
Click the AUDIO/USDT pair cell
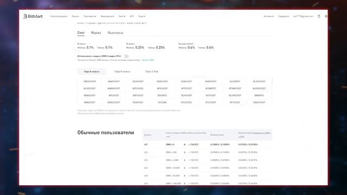259,88
